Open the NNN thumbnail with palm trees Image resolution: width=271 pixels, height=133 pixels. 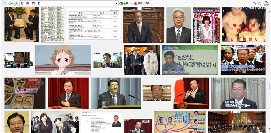(108, 60)
